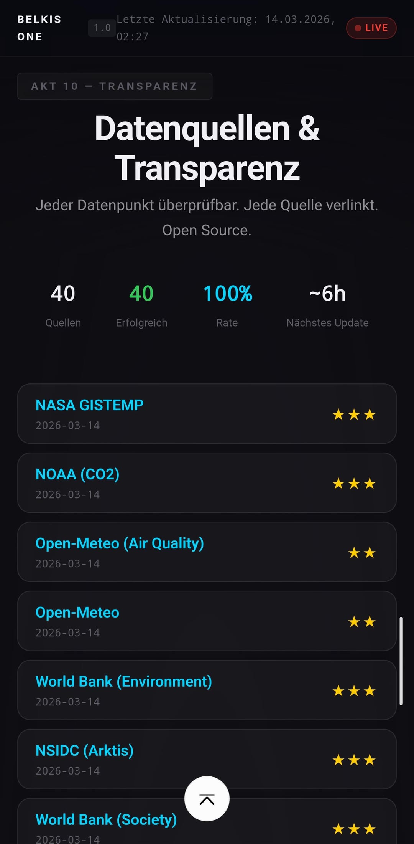The height and width of the screenshot is (844, 414).
Task: Open the World Bank (Society) link
Action: tap(106, 820)
